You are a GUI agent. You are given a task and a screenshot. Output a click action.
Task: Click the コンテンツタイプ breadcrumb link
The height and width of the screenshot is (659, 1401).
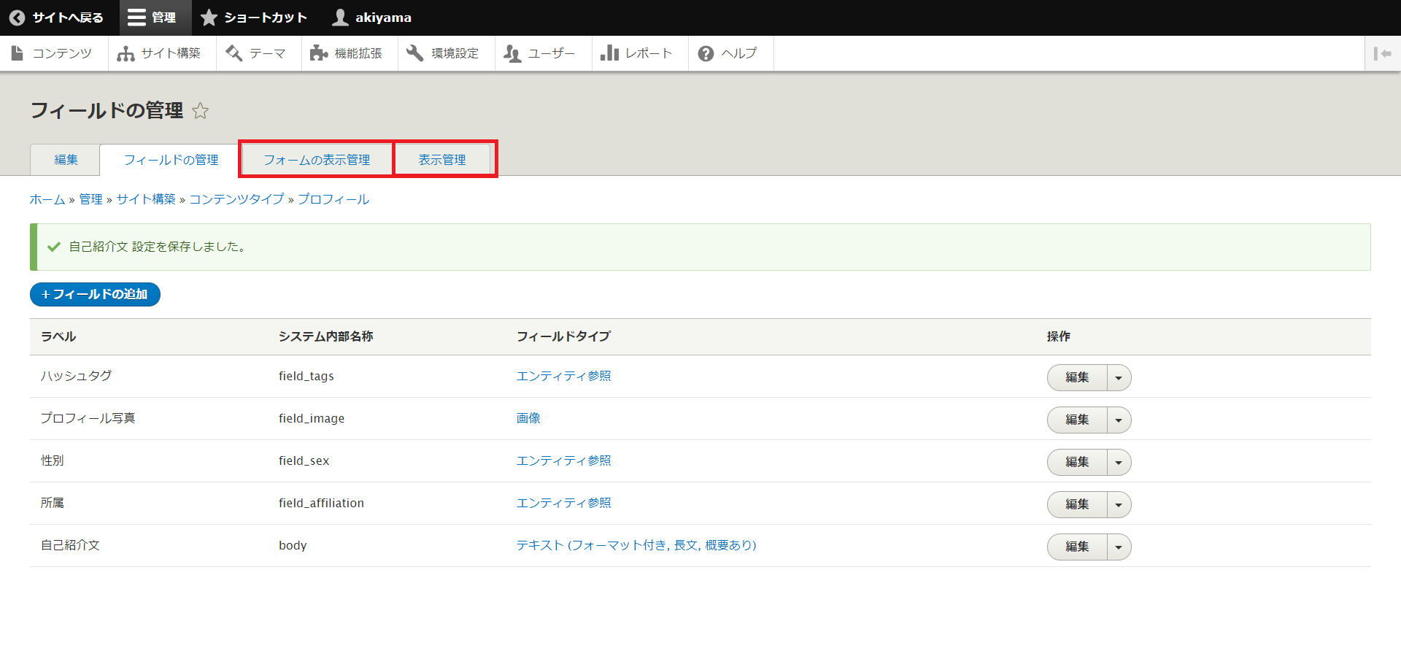point(236,199)
